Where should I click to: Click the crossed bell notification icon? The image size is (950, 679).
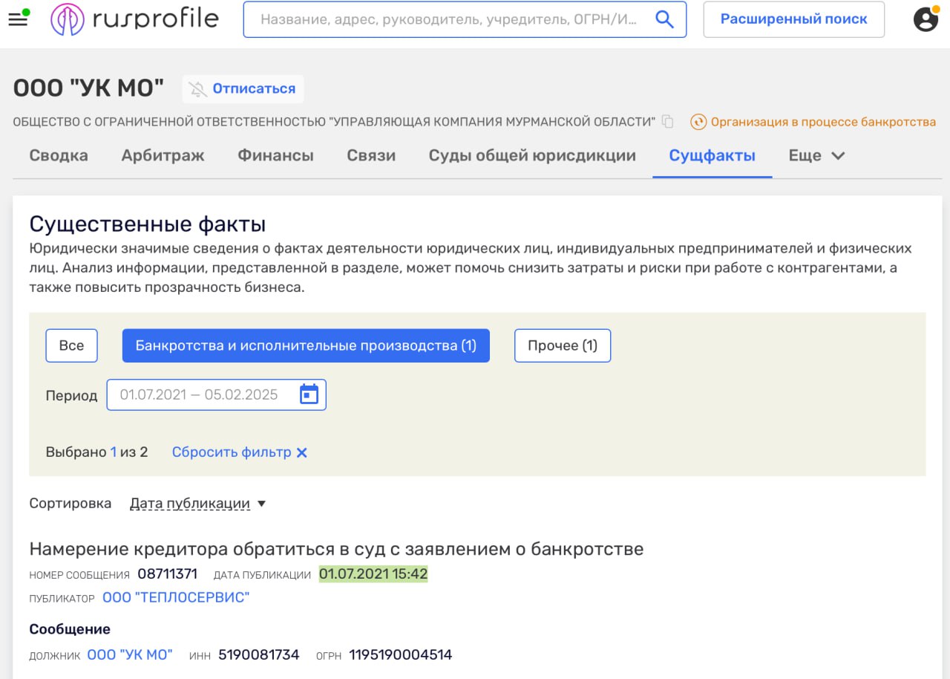coord(197,89)
